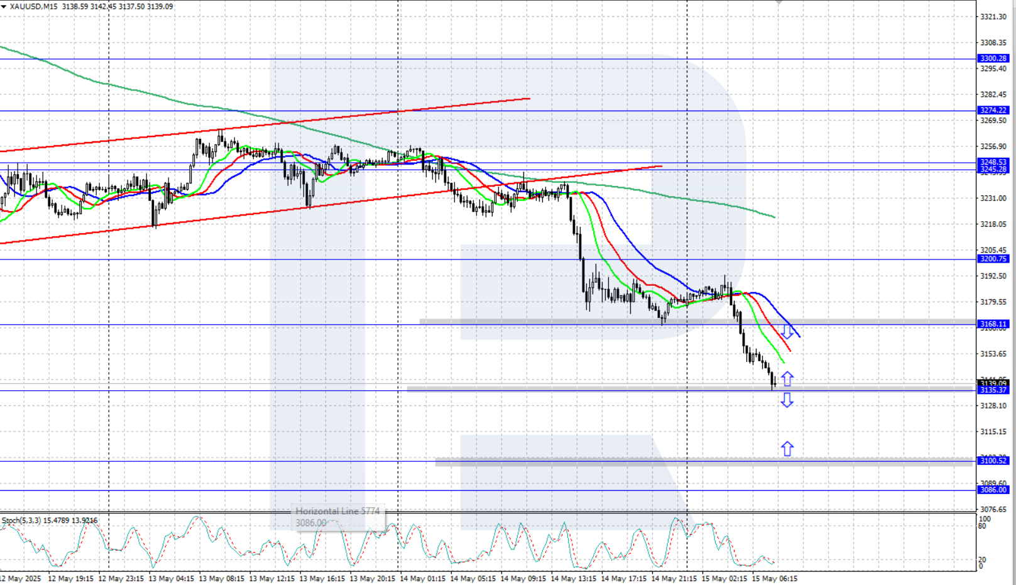Click the Horizontal Line 5774 tooltip
The image size is (1016, 585).
[338, 517]
